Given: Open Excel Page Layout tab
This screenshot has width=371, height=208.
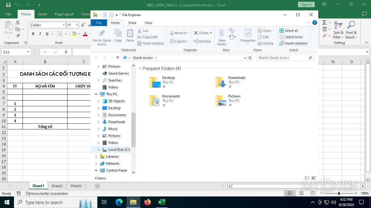Looking at the screenshot, I should pos(64,14).
